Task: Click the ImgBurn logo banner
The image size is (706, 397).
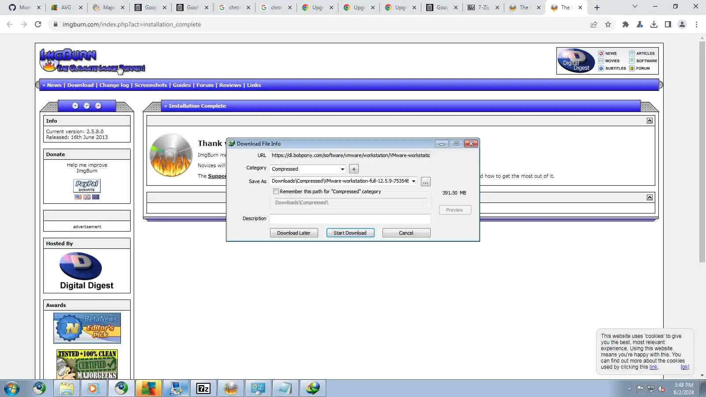Action: pyautogui.click(x=92, y=61)
